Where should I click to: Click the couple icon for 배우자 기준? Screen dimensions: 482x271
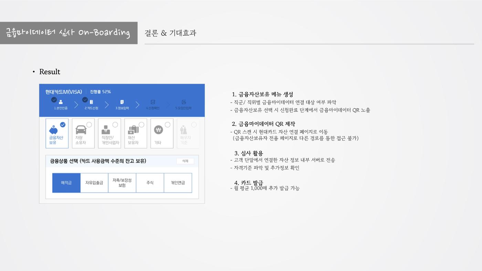184,130
